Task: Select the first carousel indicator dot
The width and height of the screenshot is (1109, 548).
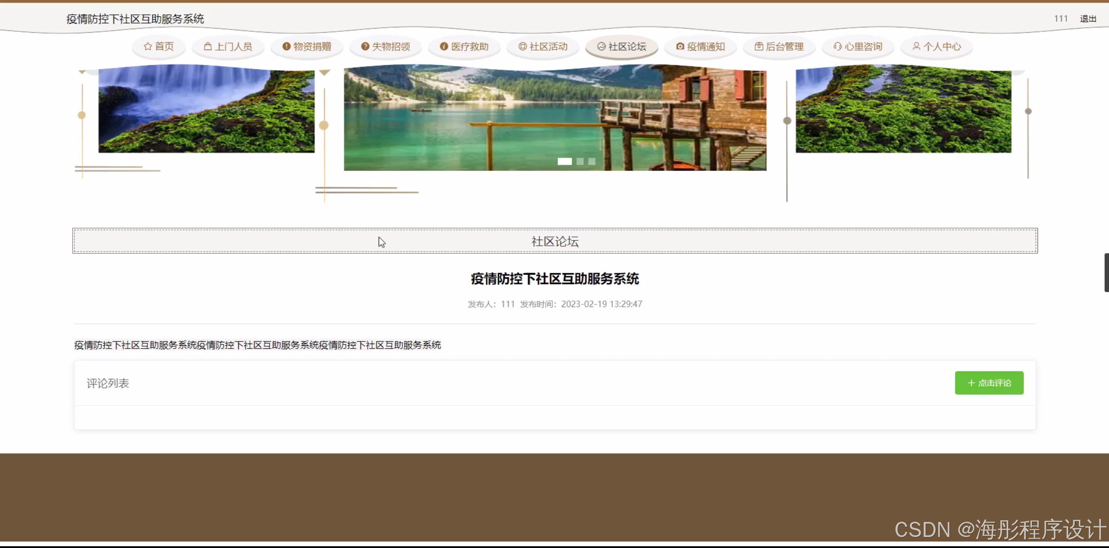Action: [x=564, y=162]
